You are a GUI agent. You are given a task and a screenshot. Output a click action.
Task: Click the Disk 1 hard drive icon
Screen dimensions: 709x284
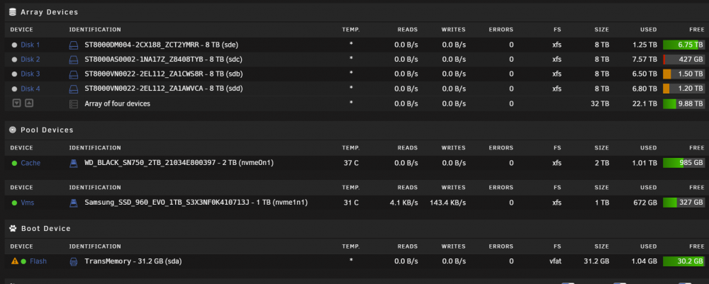click(73, 45)
